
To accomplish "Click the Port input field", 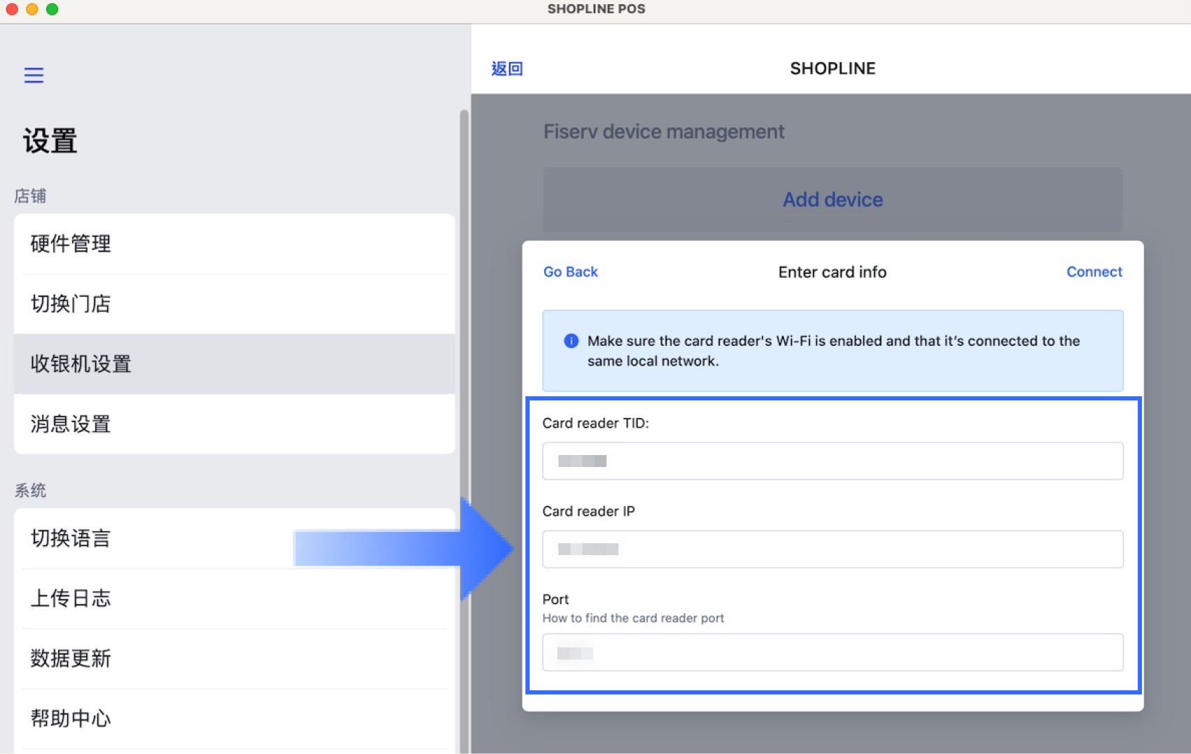I will click(x=832, y=652).
